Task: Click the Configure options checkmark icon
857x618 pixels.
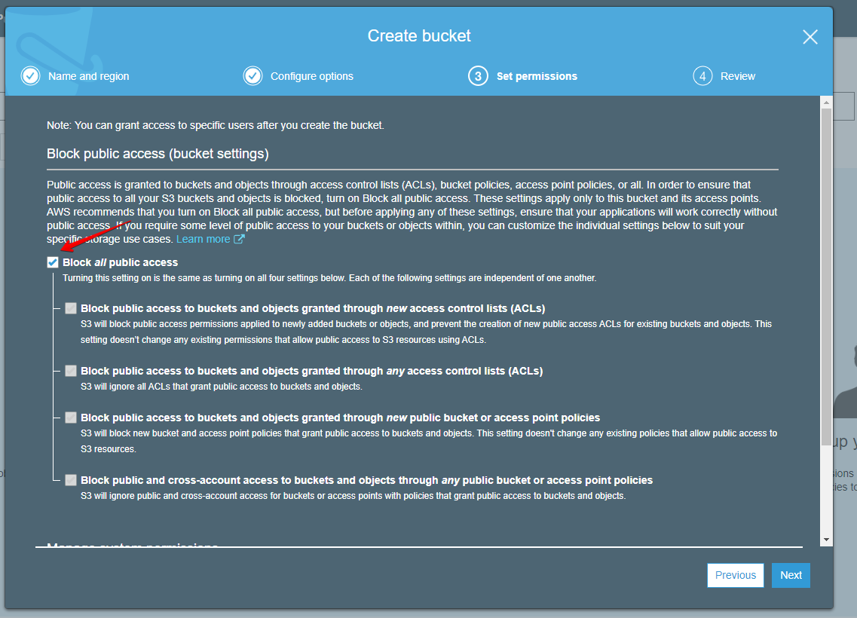Action: pyautogui.click(x=253, y=76)
